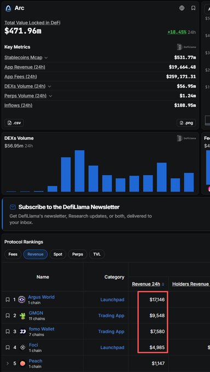The image size is (210, 372).
Task: Click the Argus World eye logo
Action: (x=22, y=300)
